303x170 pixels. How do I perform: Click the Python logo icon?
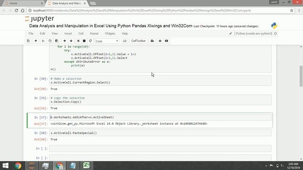point(274,25)
